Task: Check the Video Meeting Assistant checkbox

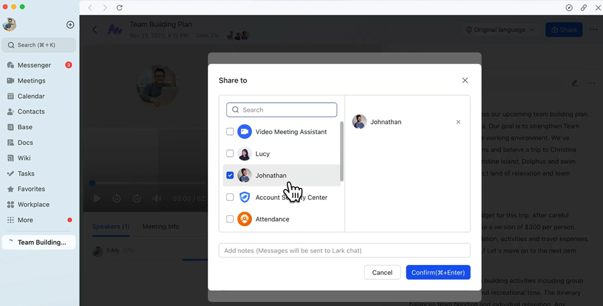Action: pyautogui.click(x=230, y=132)
